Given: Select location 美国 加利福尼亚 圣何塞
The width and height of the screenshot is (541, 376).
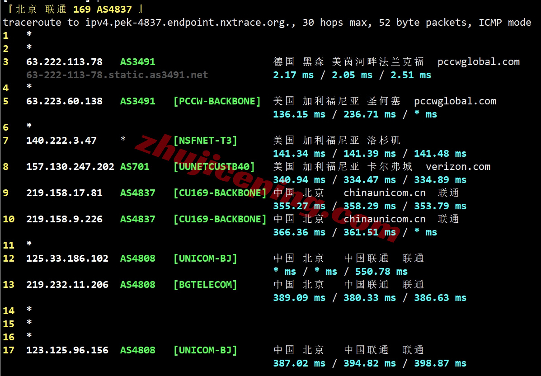Looking at the screenshot, I should [337, 101].
